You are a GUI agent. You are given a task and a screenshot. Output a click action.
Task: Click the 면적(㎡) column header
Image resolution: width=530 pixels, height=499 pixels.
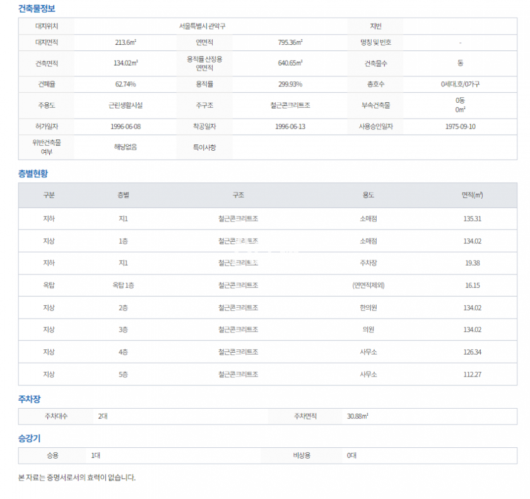472,196
